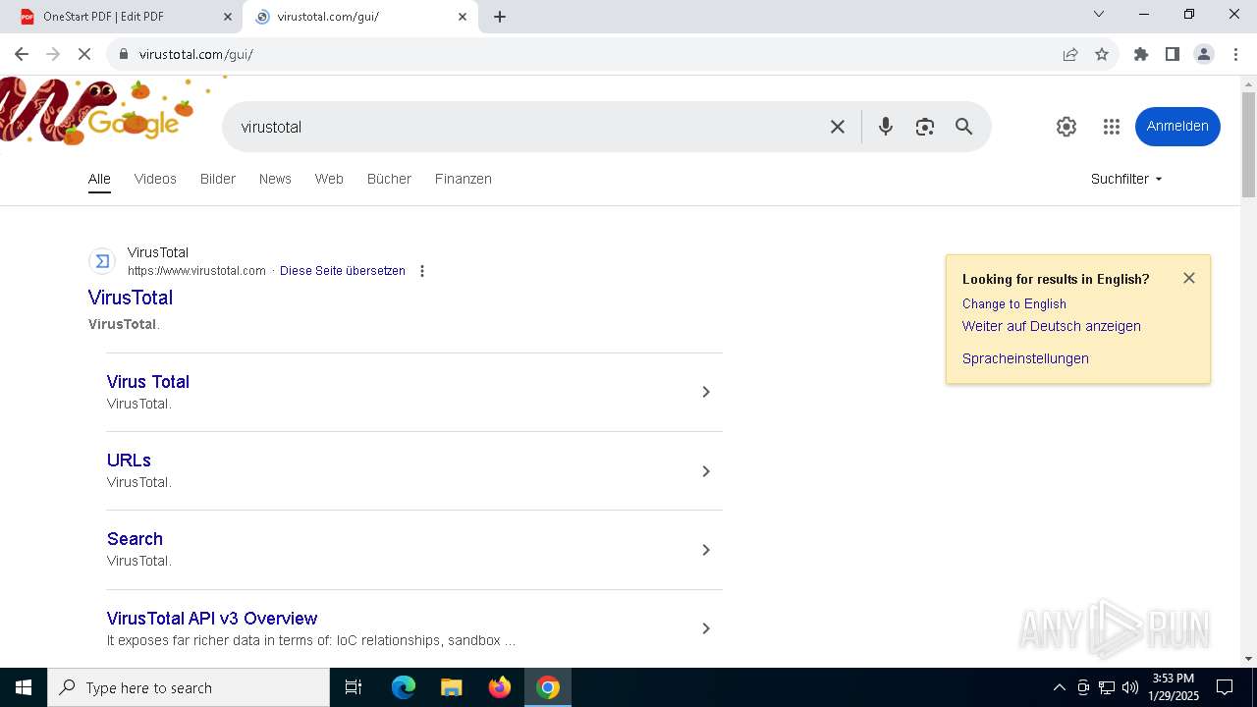Click the VirusTotal site favicon
The height and width of the screenshot is (707, 1257).
pyautogui.click(x=102, y=261)
